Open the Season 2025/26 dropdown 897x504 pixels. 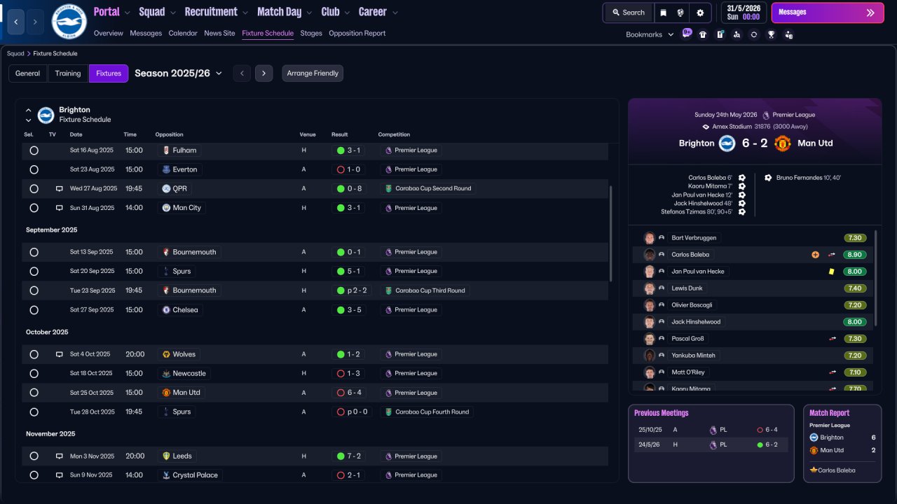(x=178, y=73)
